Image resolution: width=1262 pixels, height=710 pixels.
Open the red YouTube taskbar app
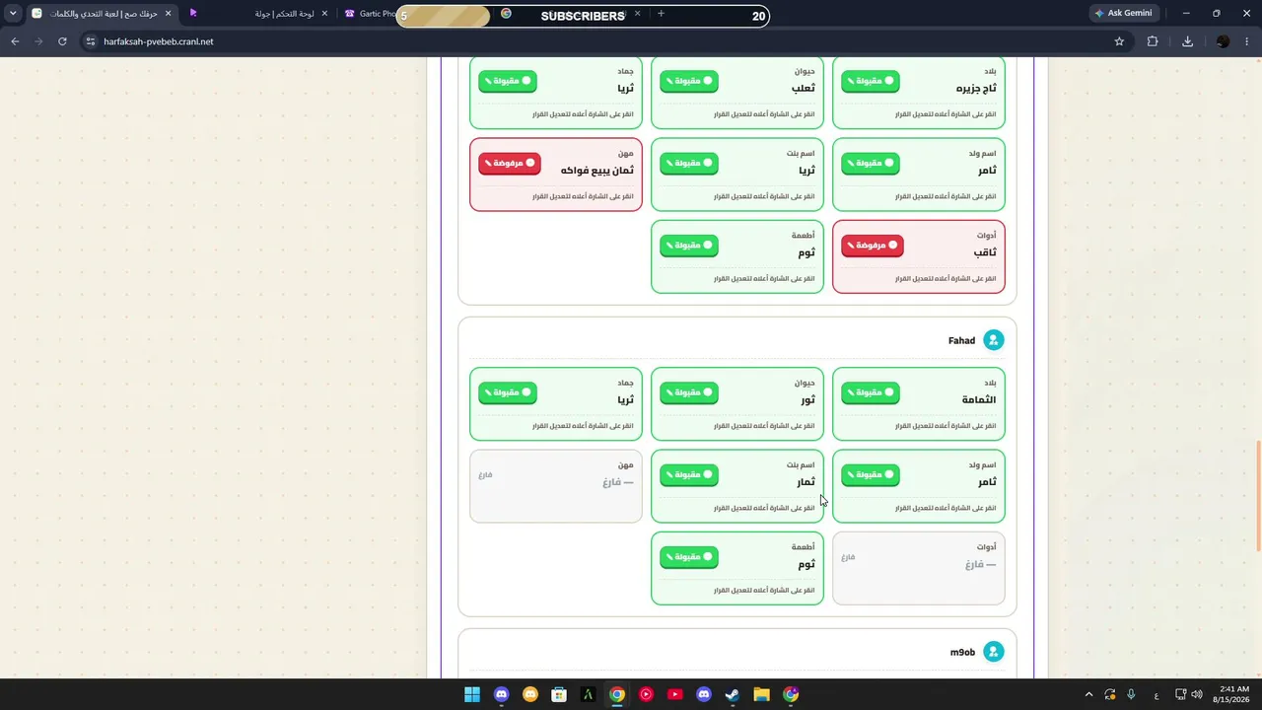tap(674, 694)
